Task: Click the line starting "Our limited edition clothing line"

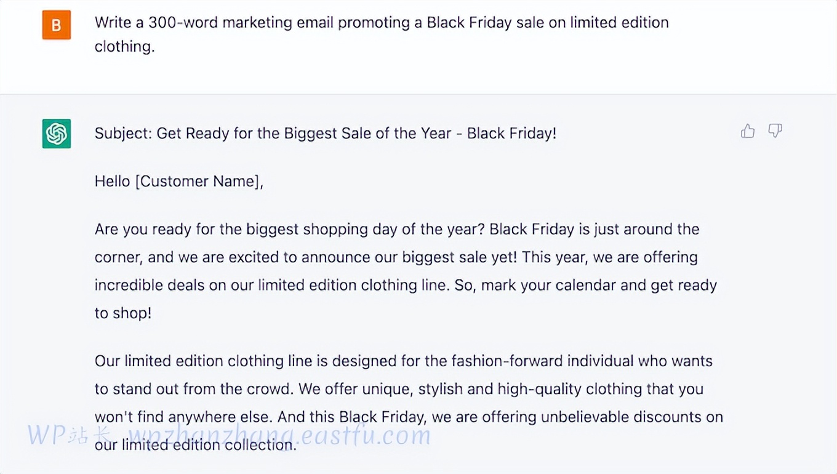Action: pos(403,361)
